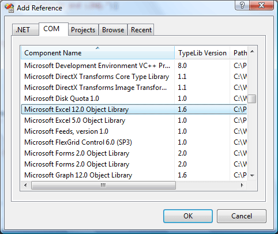278x234 pixels.
Task: Click the vertical scrollbar thumb
Action: pyautogui.click(x=252, y=99)
